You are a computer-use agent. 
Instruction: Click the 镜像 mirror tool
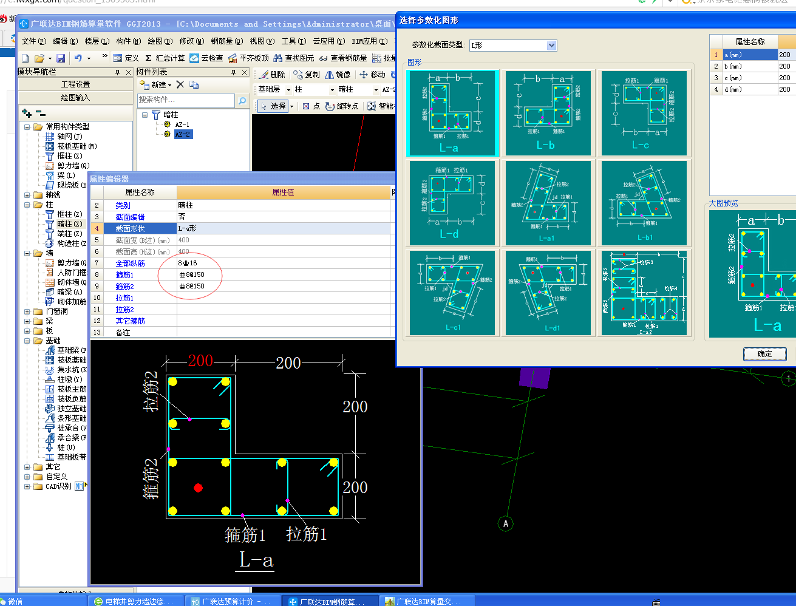338,74
